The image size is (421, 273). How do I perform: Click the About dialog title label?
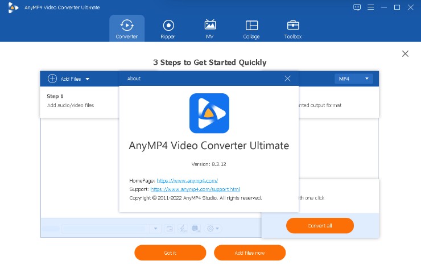click(x=134, y=78)
